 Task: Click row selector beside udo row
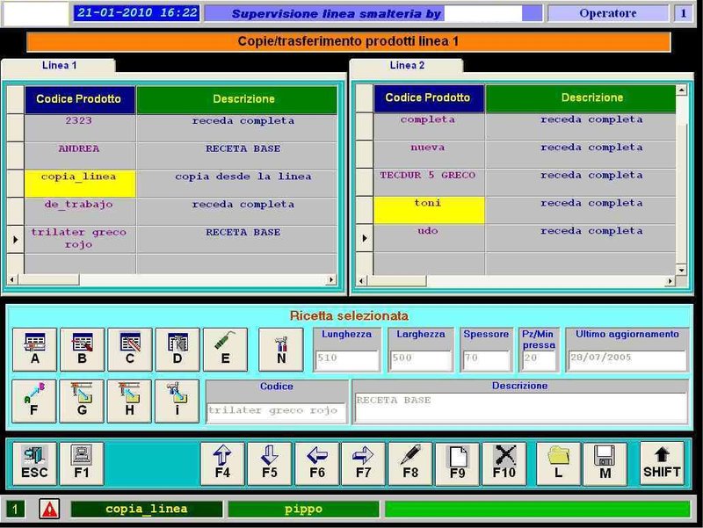[x=365, y=238]
